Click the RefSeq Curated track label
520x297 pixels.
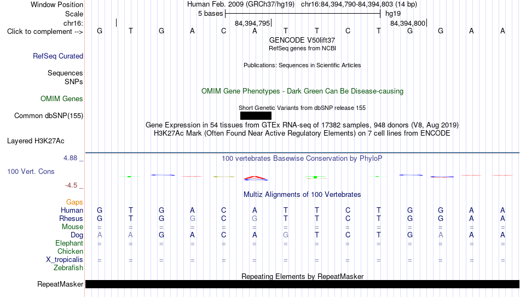coord(58,56)
